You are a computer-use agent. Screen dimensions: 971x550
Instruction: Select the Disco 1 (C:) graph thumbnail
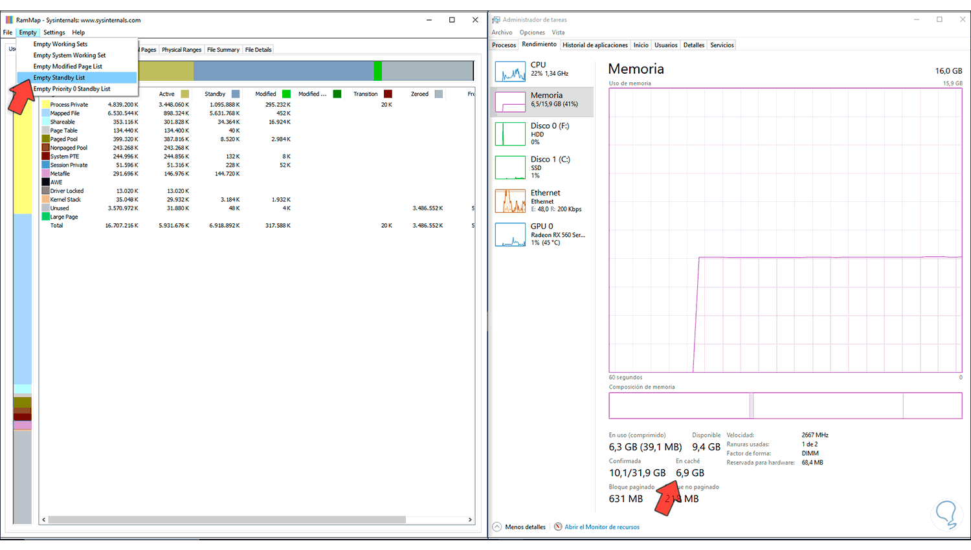click(510, 168)
